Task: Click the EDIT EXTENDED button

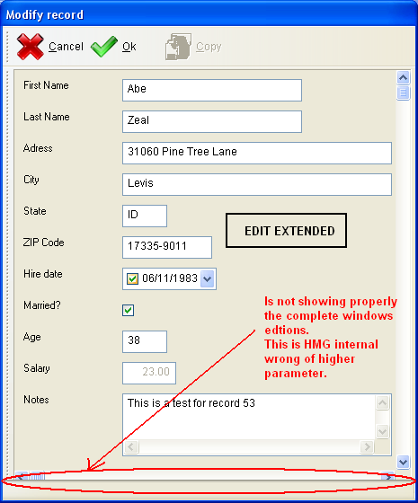Action: click(x=286, y=231)
